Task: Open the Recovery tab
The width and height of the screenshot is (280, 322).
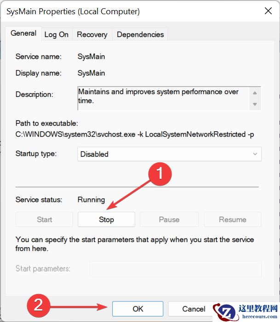Action: coord(92,34)
